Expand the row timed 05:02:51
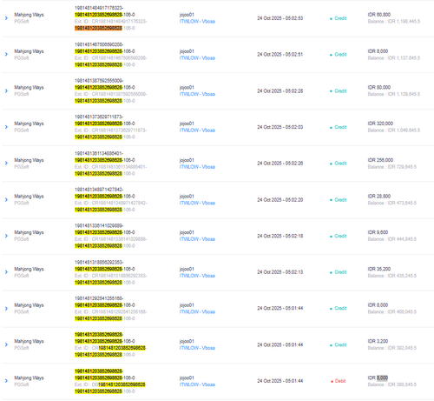This screenshot has width=434, height=401. (6, 54)
